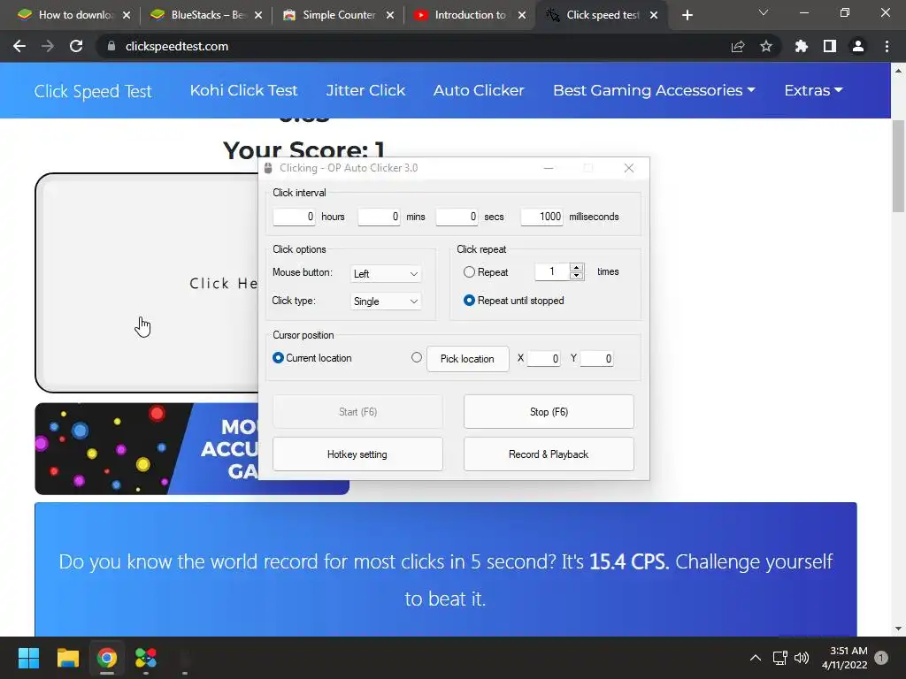Close the 'How to download' tab
This screenshot has width=906, height=679.
(x=127, y=15)
